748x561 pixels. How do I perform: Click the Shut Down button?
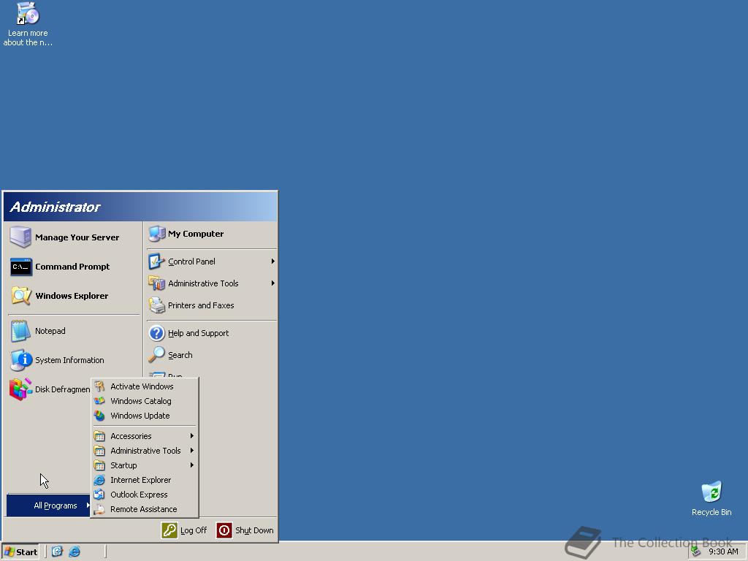[245, 530]
